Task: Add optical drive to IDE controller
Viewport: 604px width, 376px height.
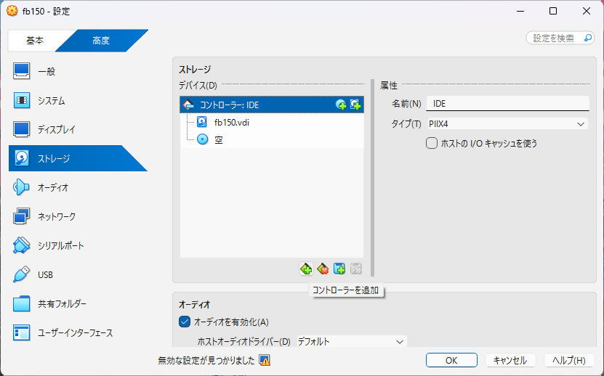Action: click(341, 105)
